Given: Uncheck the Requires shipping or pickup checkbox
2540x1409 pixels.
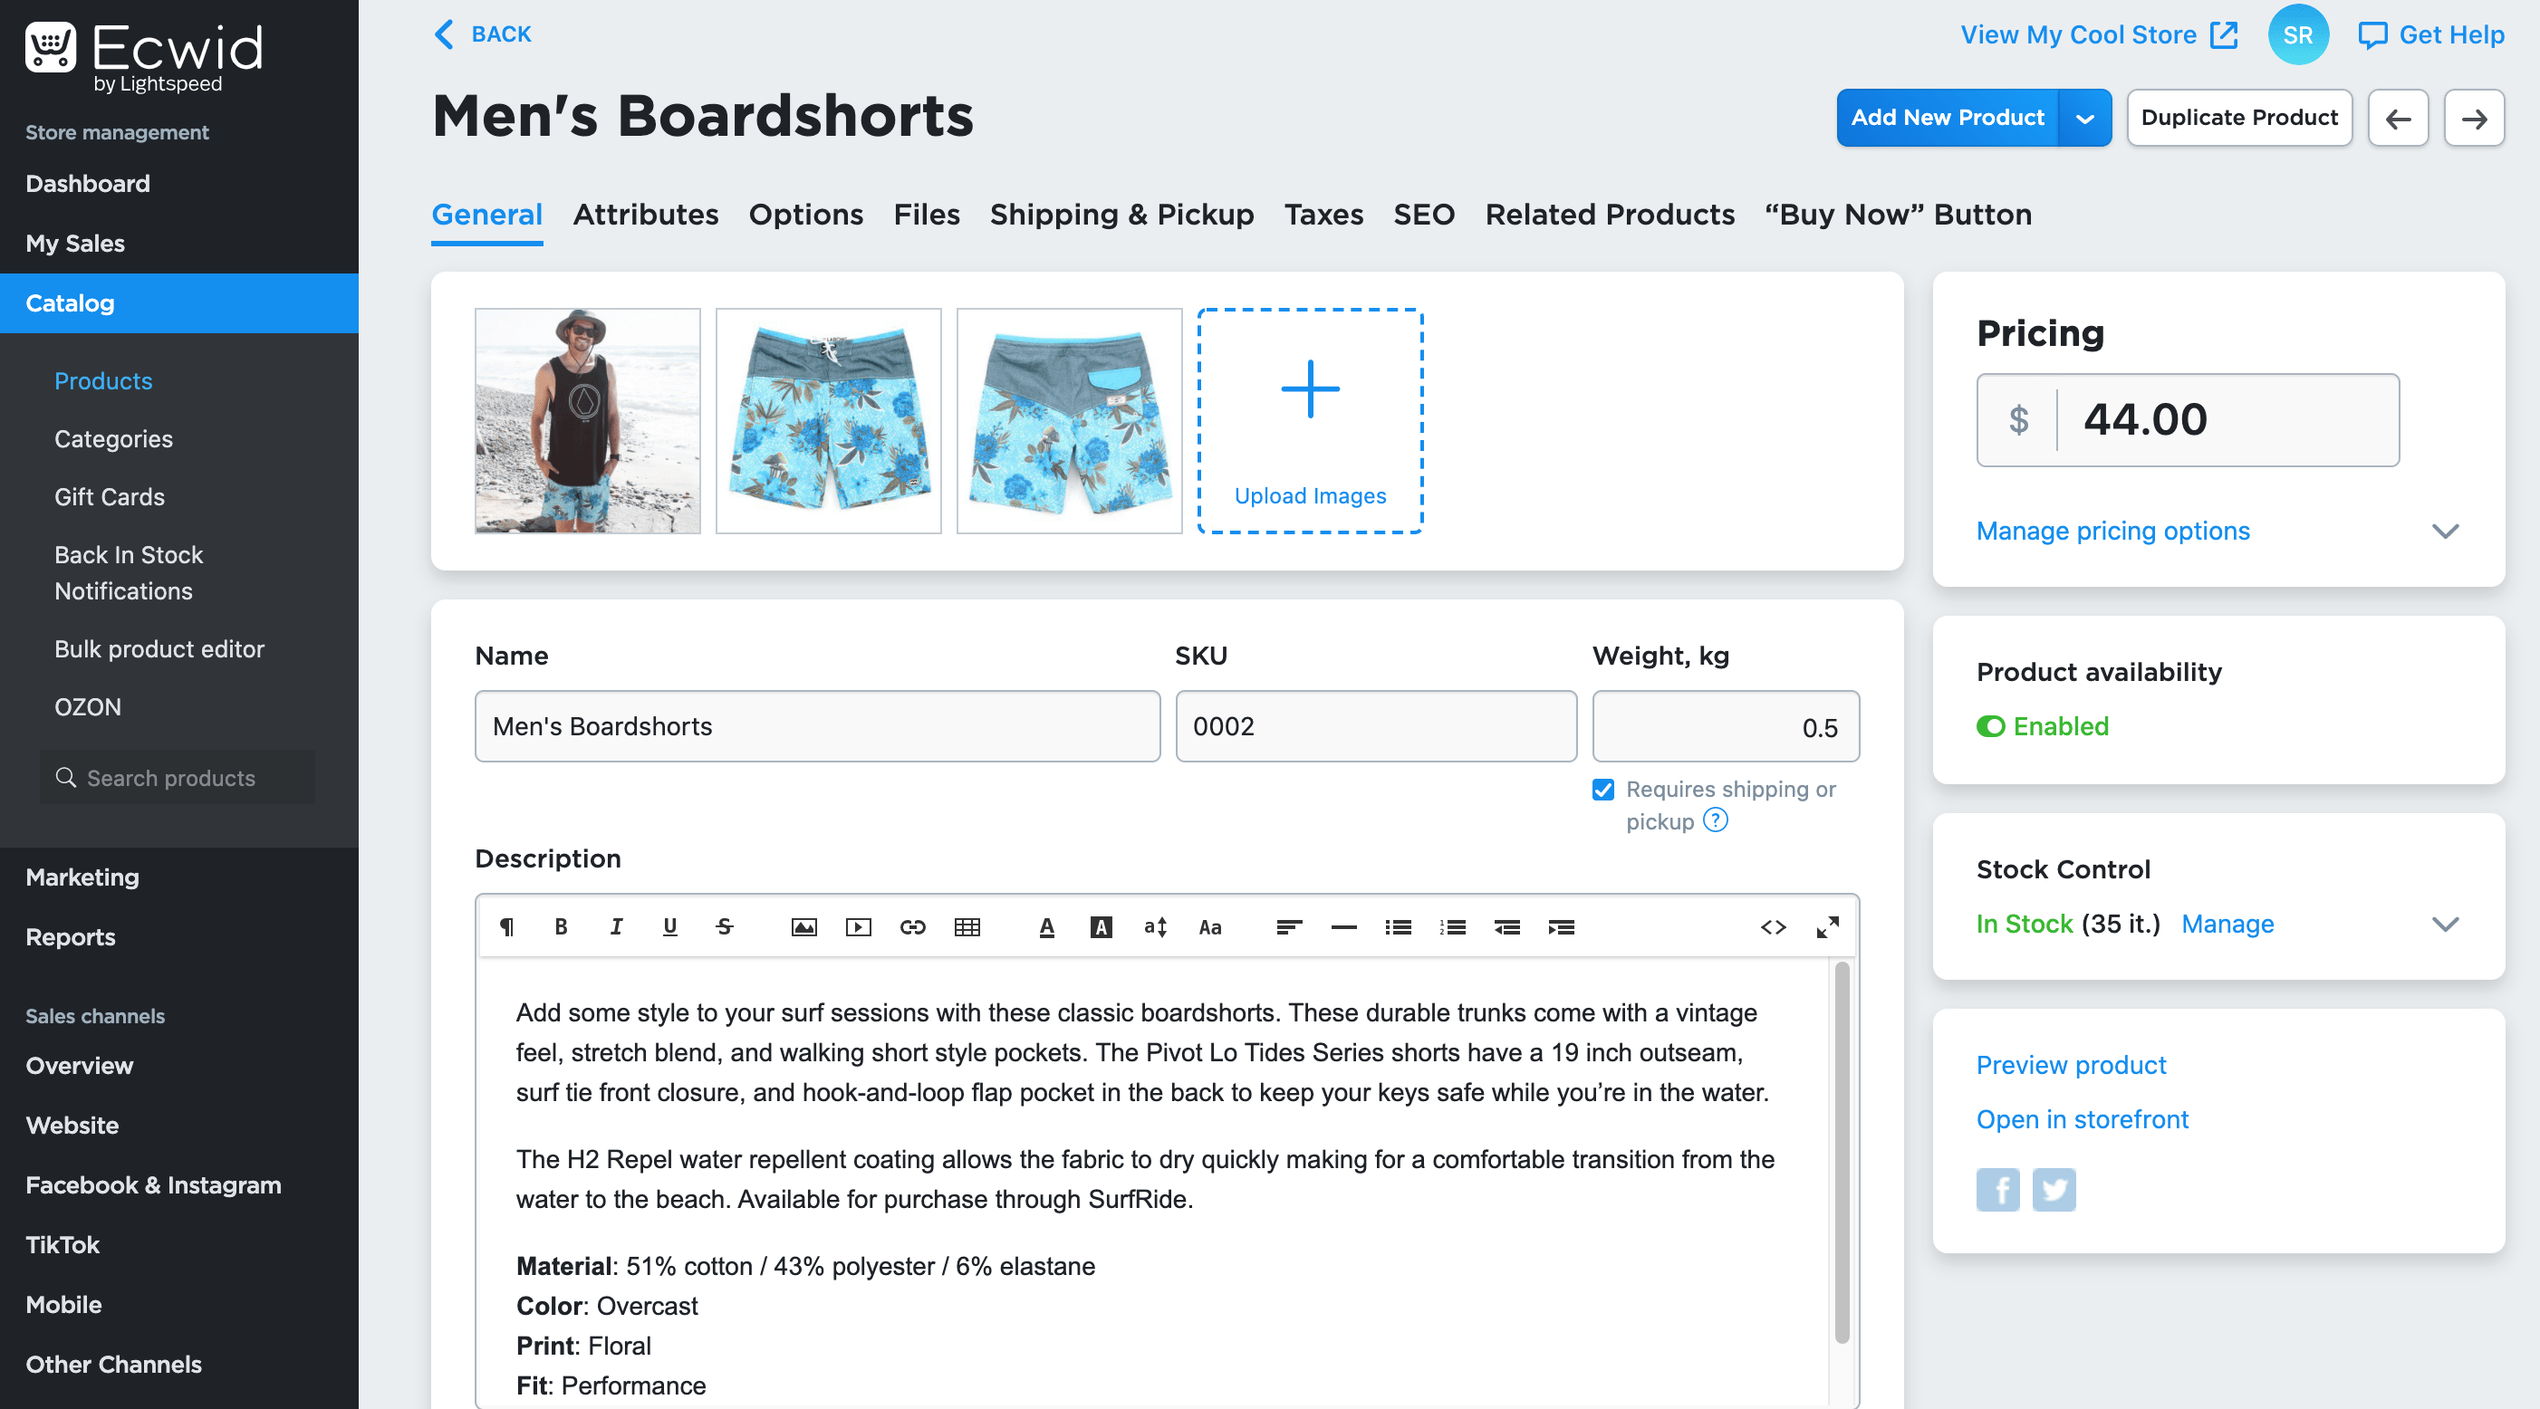Looking at the screenshot, I should pos(1603,790).
